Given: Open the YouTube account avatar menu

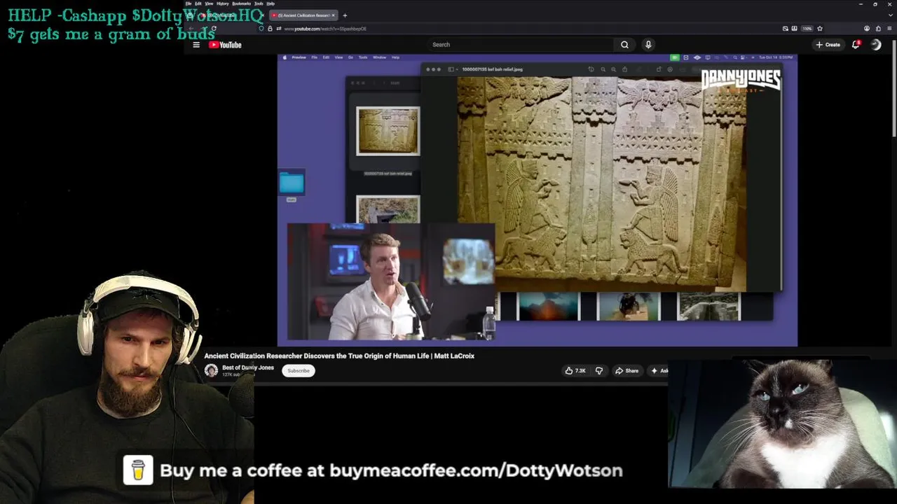Looking at the screenshot, I should pos(876,44).
